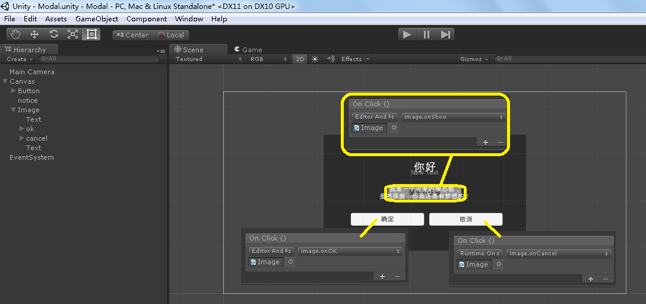
Task: Open the Hierarchy panel options menu icon
Action: click(x=161, y=51)
